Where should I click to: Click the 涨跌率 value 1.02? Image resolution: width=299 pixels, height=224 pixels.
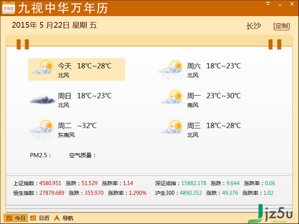pos(269,193)
